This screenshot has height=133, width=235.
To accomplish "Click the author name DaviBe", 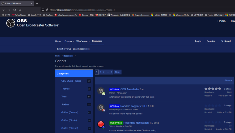I will [112, 93].
